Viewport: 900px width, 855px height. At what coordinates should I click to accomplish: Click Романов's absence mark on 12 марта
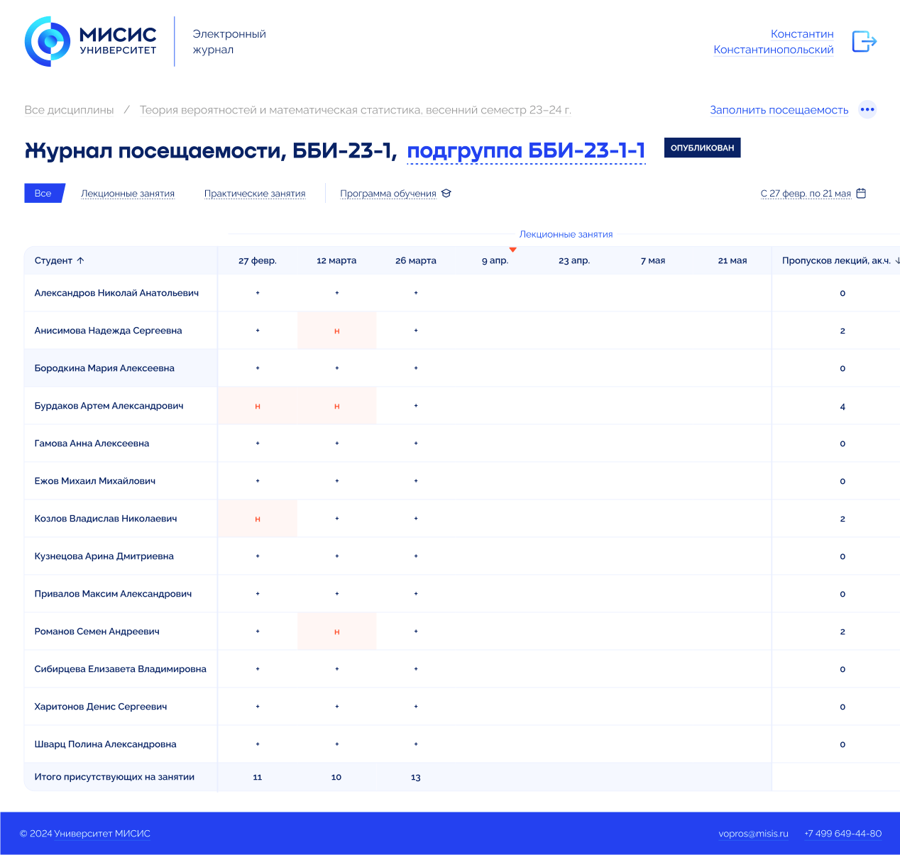337,631
